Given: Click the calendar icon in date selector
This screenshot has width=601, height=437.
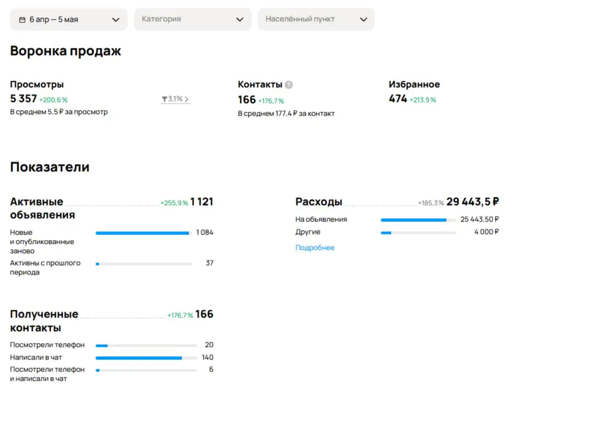Looking at the screenshot, I should coord(22,20).
